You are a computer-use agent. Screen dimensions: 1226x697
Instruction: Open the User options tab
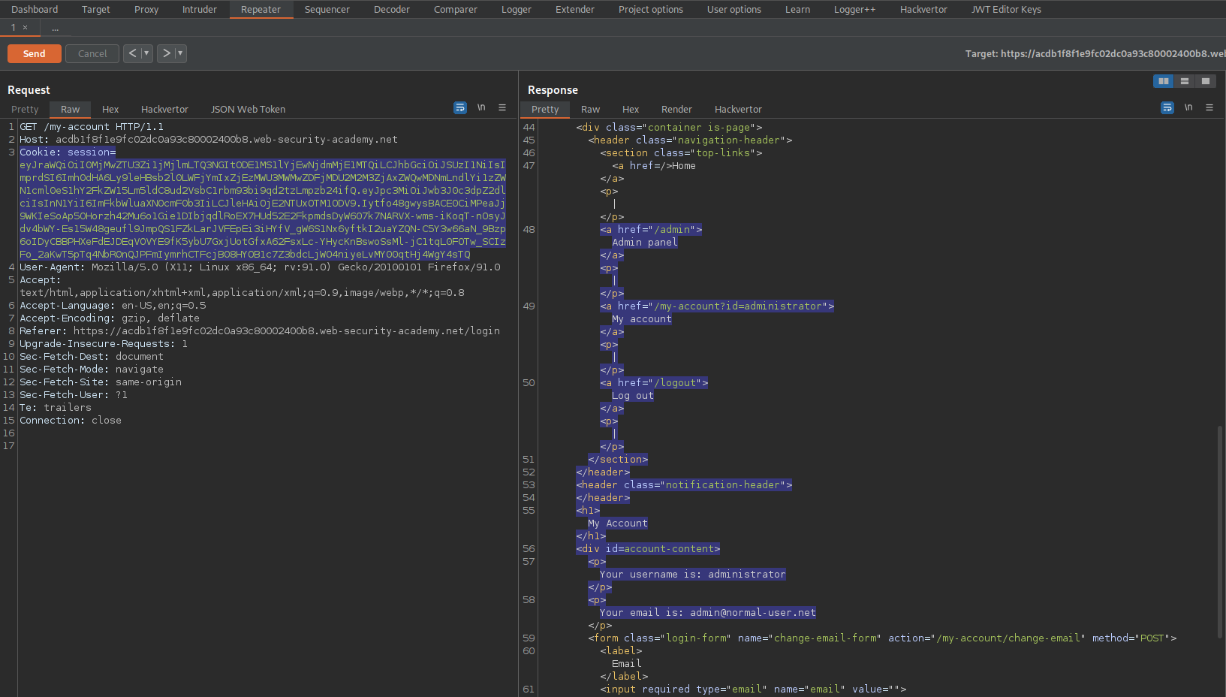pos(734,10)
